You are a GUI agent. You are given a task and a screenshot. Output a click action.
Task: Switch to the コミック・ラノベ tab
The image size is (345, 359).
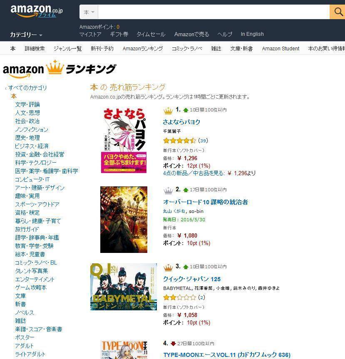click(187, 49)
